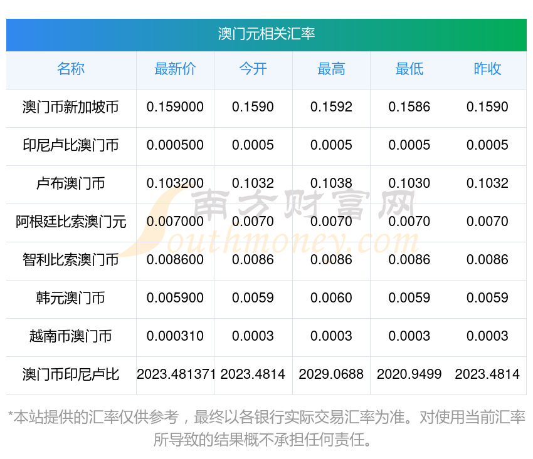Click 今开 value in 澳门币印尼卢比 row
The image size is (533, 459).
[x=253, y=374]
